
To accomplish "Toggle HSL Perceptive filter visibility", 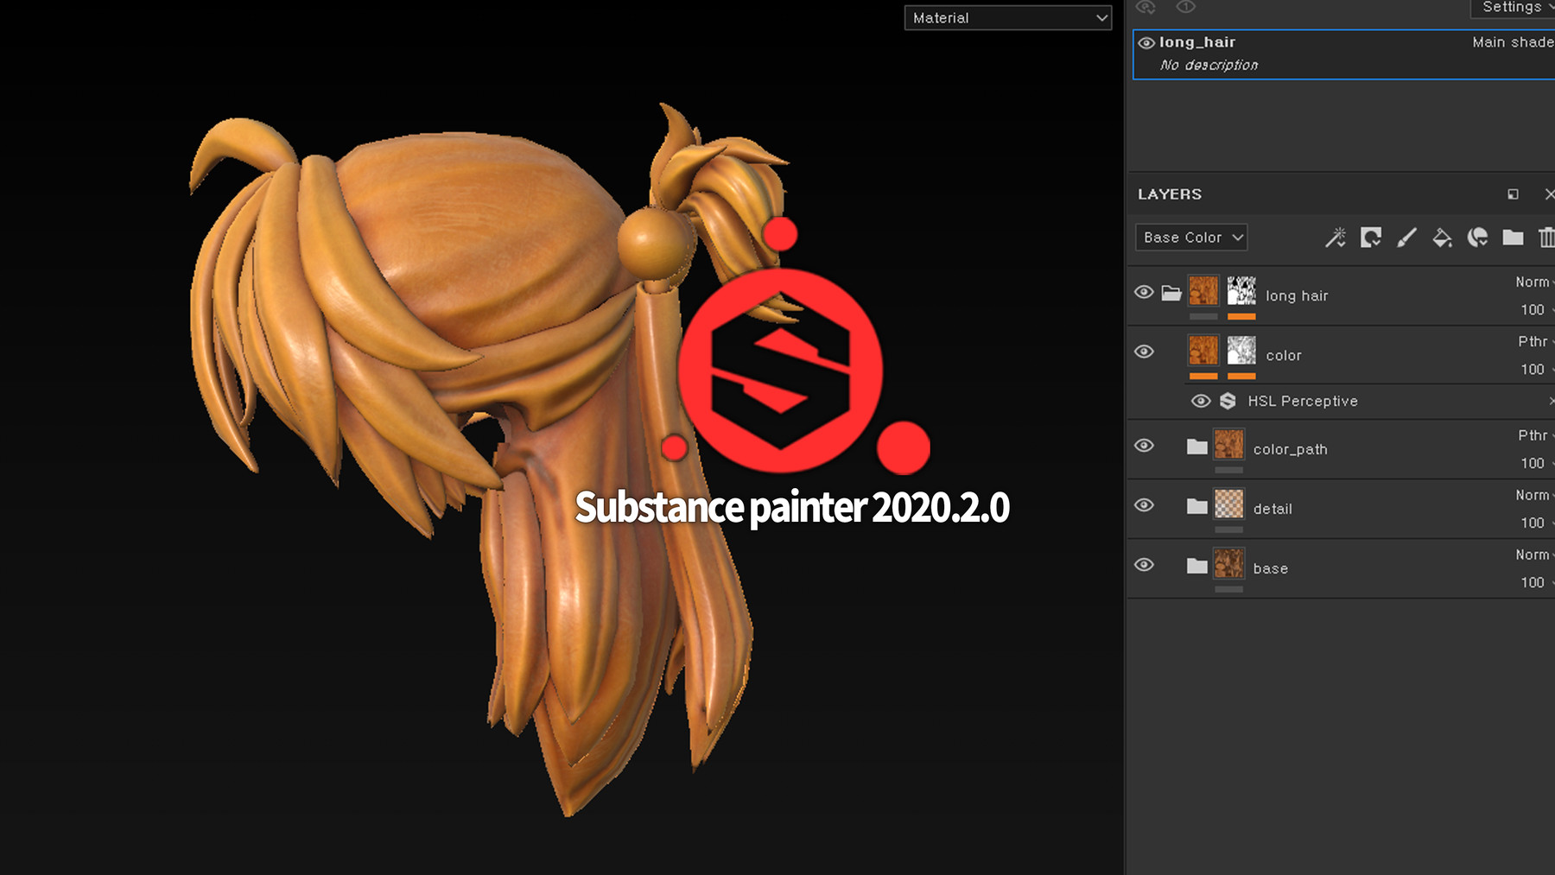I will coord(1201,401).
